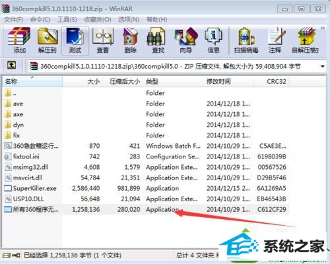Click the 注释 (Comment) toolbar icon
Viewport: 330px width, 264px height.
pyautogui.click(x=275, y=40)
